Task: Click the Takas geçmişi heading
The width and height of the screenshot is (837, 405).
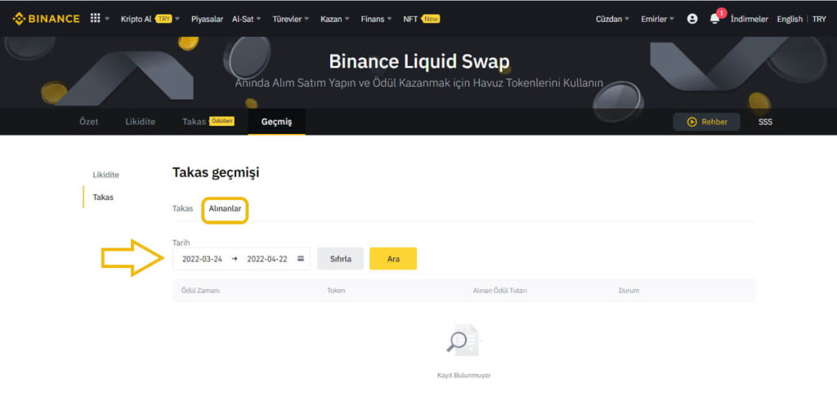Action: click(x=216, y=172)
